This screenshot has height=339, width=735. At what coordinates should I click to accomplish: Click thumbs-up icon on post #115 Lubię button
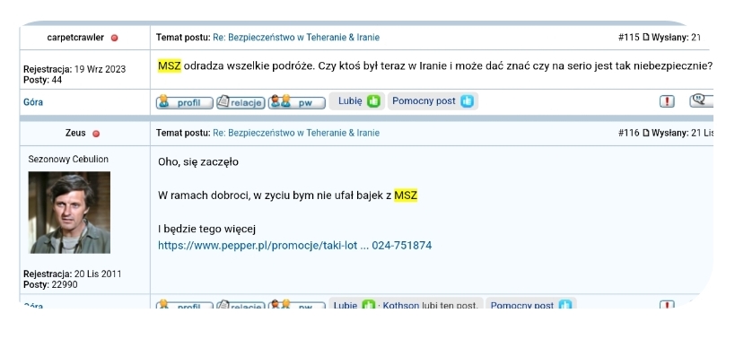[x=373, y=101]
